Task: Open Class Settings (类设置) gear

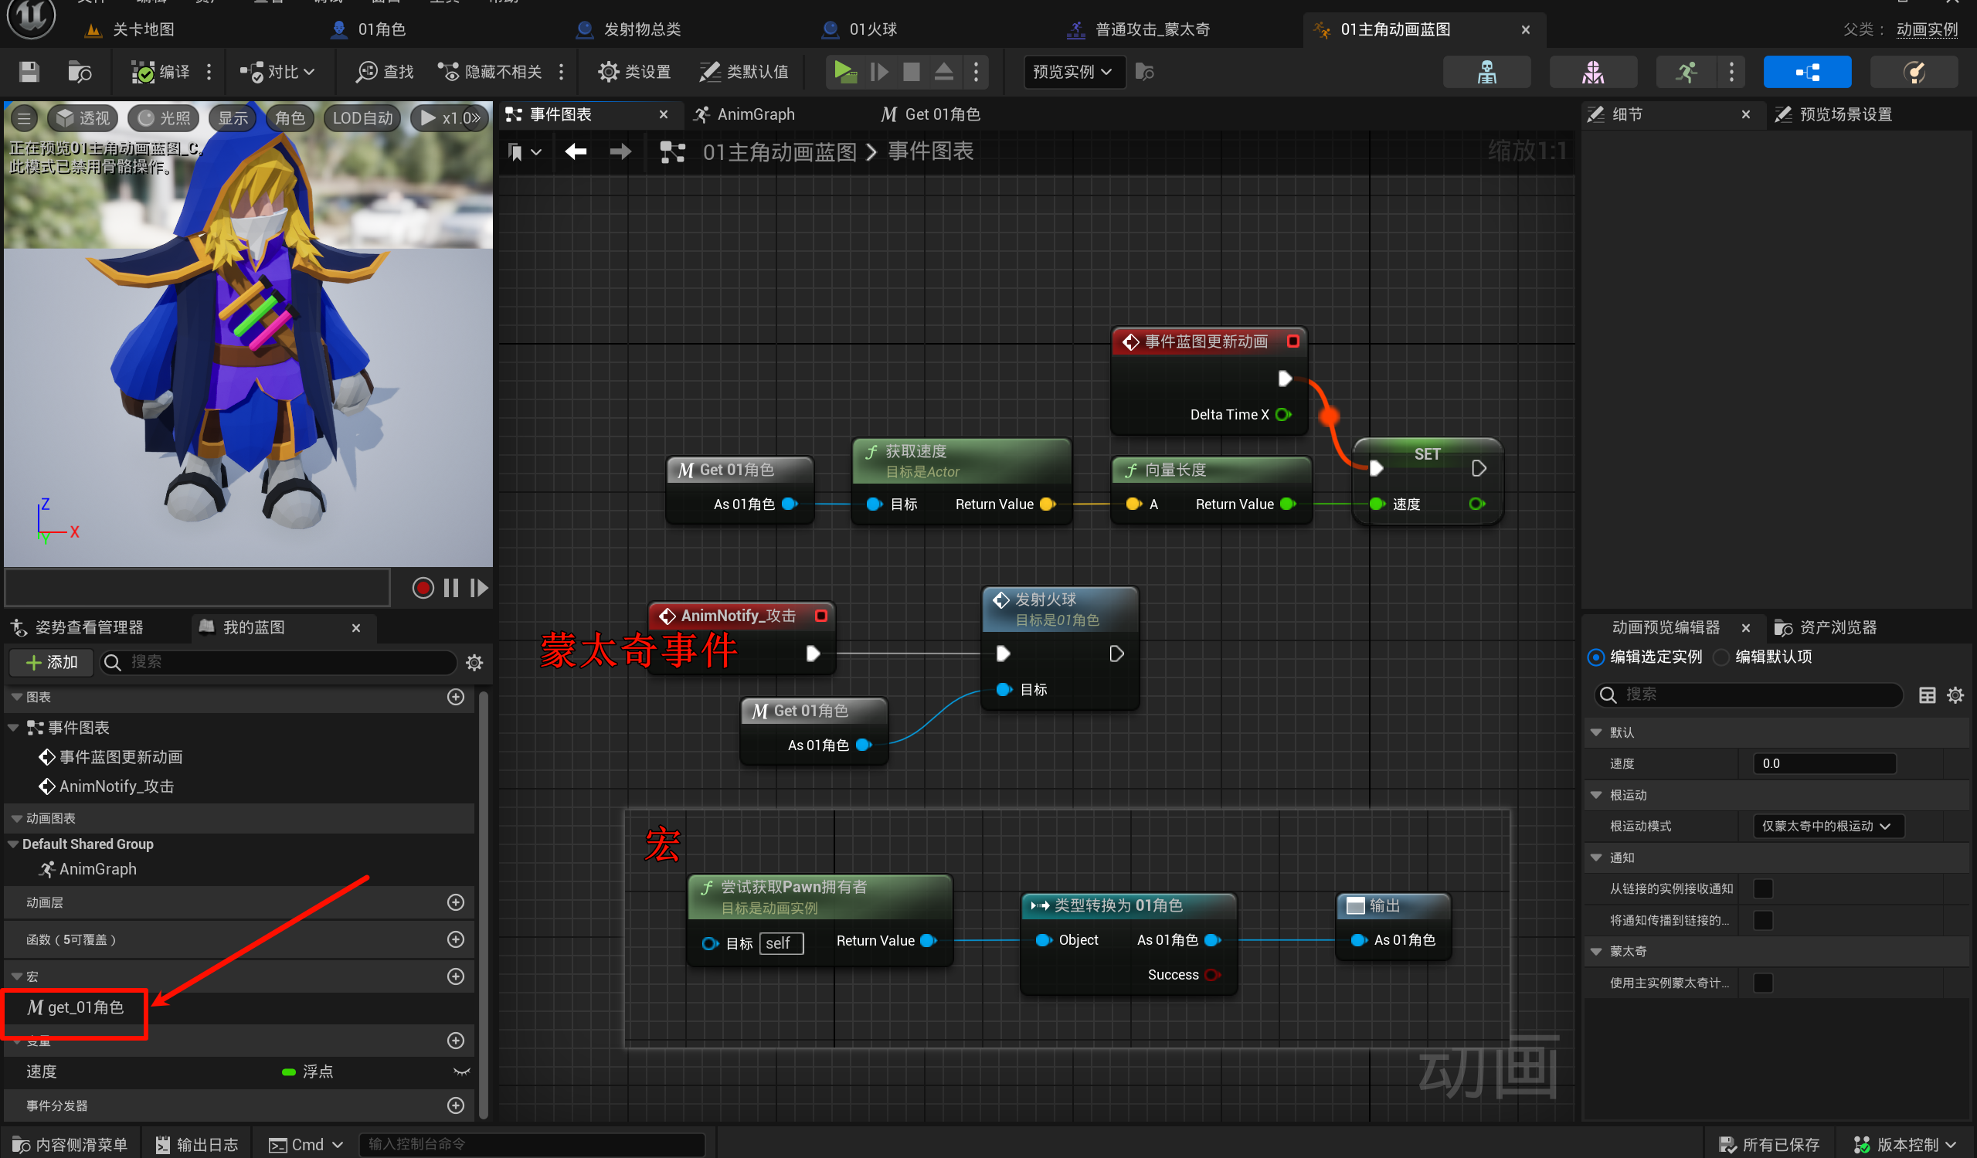Action: (x=608, y=72)
